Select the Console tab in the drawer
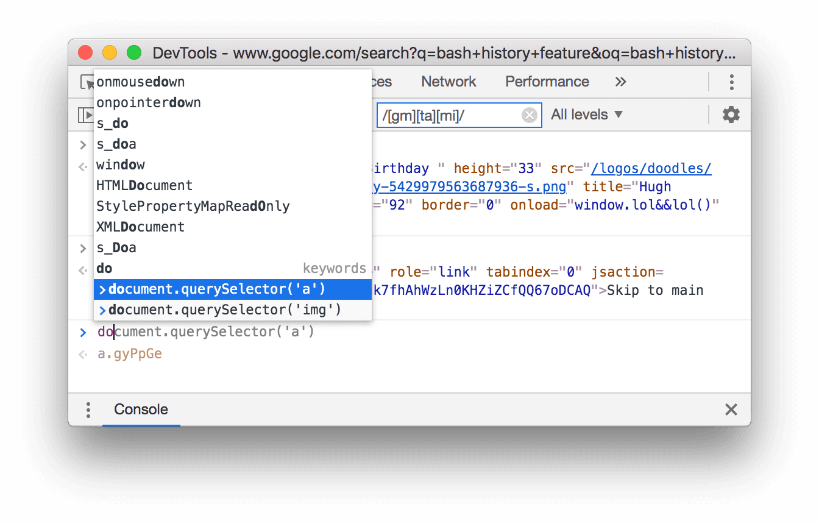Viewport: 819px width, 524px height. point(141,409)
